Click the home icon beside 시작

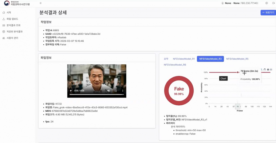[4, 13]
